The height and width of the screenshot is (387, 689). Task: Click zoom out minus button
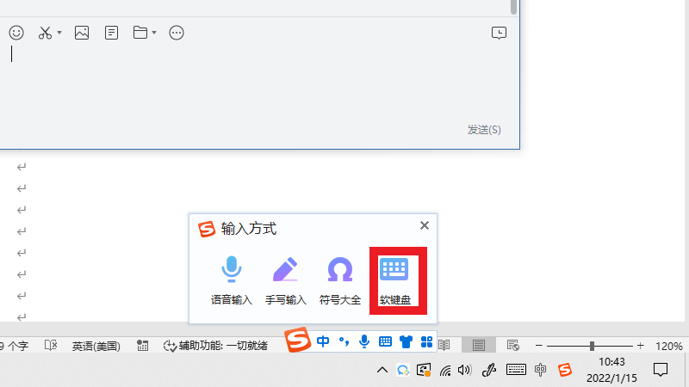(x=539, y=346)
